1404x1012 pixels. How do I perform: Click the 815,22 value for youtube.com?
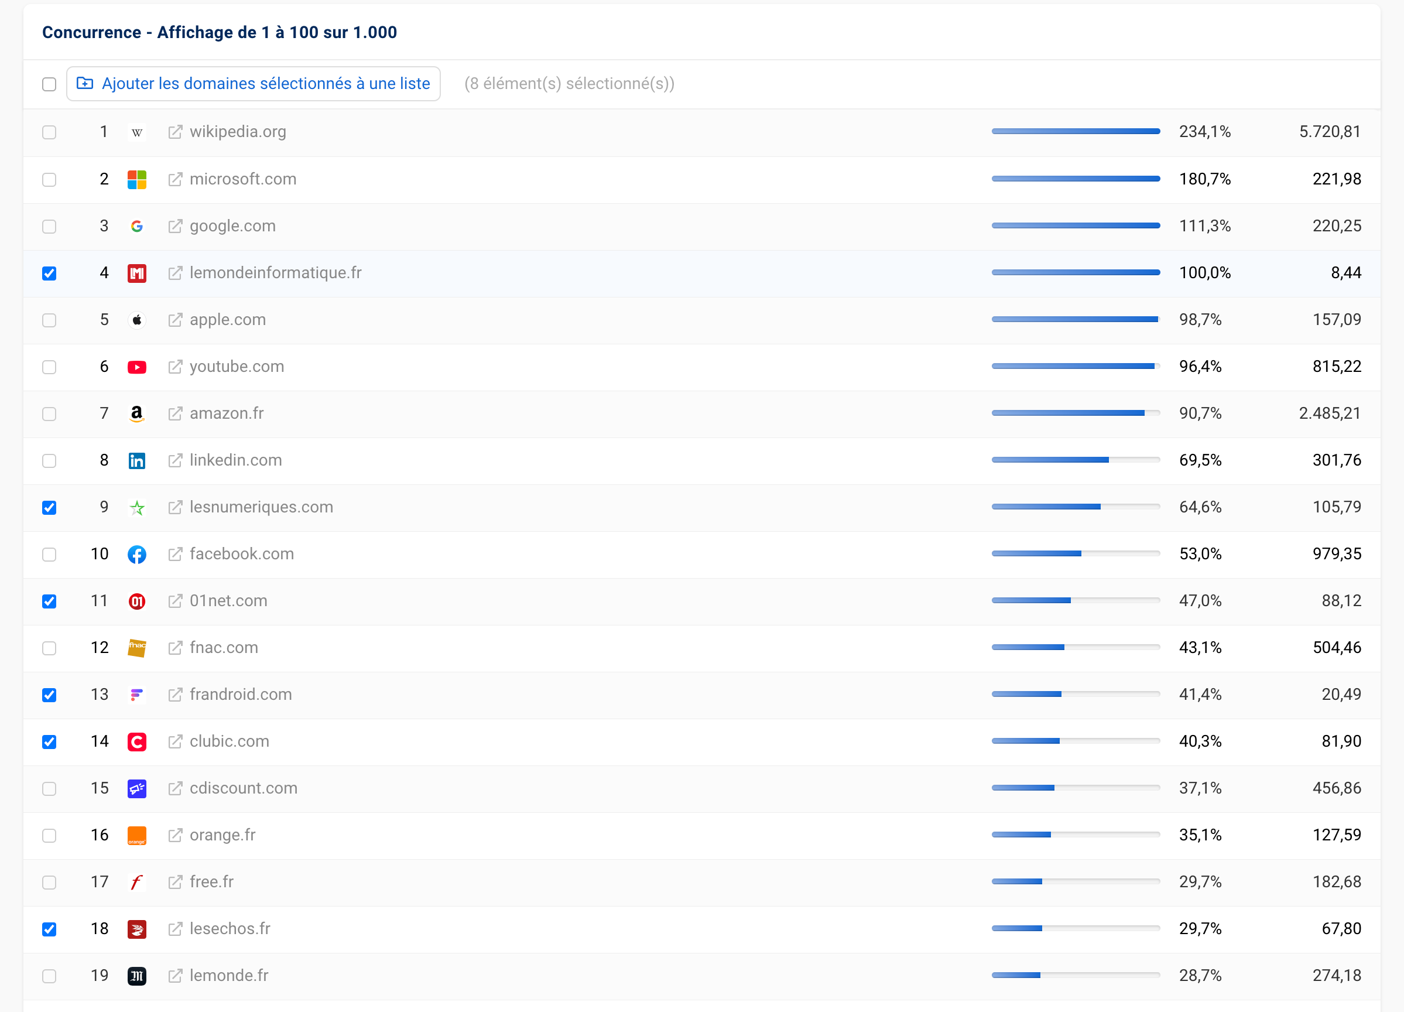(1337, 367)
